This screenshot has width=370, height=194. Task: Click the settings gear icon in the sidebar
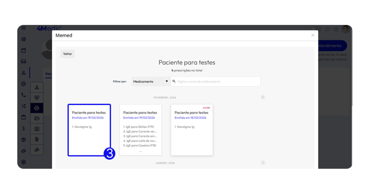(x=23, y=162)
